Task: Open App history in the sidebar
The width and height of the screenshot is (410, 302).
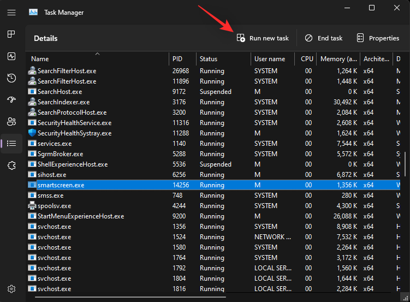Action: point(11,78)
